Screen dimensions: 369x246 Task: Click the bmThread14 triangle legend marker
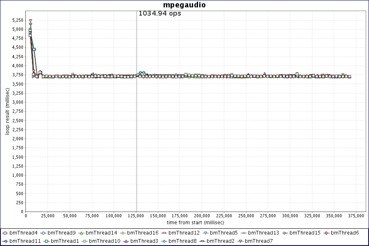[81, 233]
